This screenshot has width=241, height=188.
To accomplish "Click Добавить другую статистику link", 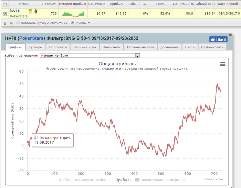I will [44, 23].
